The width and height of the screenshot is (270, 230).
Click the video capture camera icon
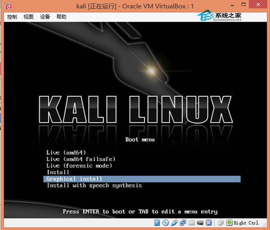[x=200, y=223]
